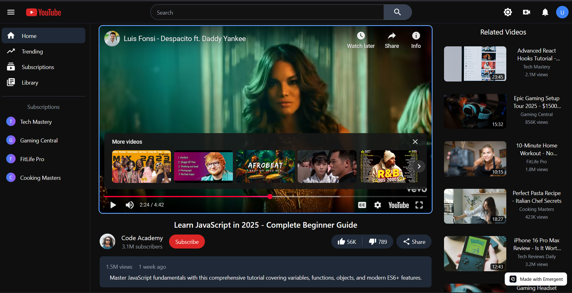Click the Info icon in player
Viewport: 572px width, 293px height.
(x=416, y=36)
